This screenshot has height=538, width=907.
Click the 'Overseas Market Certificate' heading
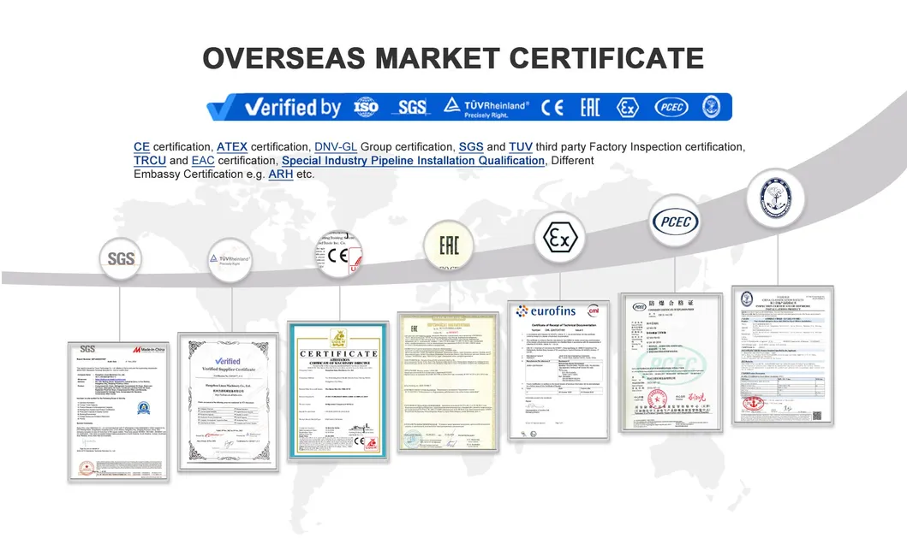click(453, 57)
